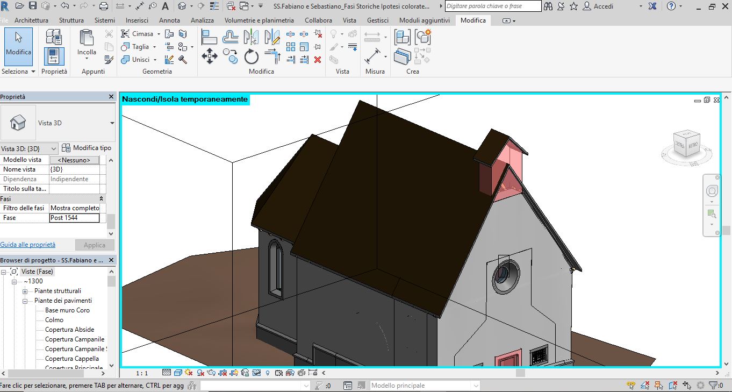Click the visual style cube icon
The width and height of the screenshot is (732, 392).
(178, 372)
